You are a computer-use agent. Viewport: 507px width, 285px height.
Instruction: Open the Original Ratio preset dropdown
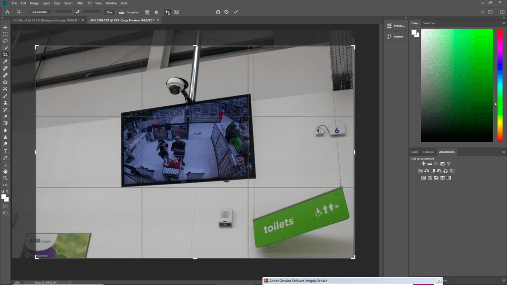pyautogui.click(x=41, y=12)
